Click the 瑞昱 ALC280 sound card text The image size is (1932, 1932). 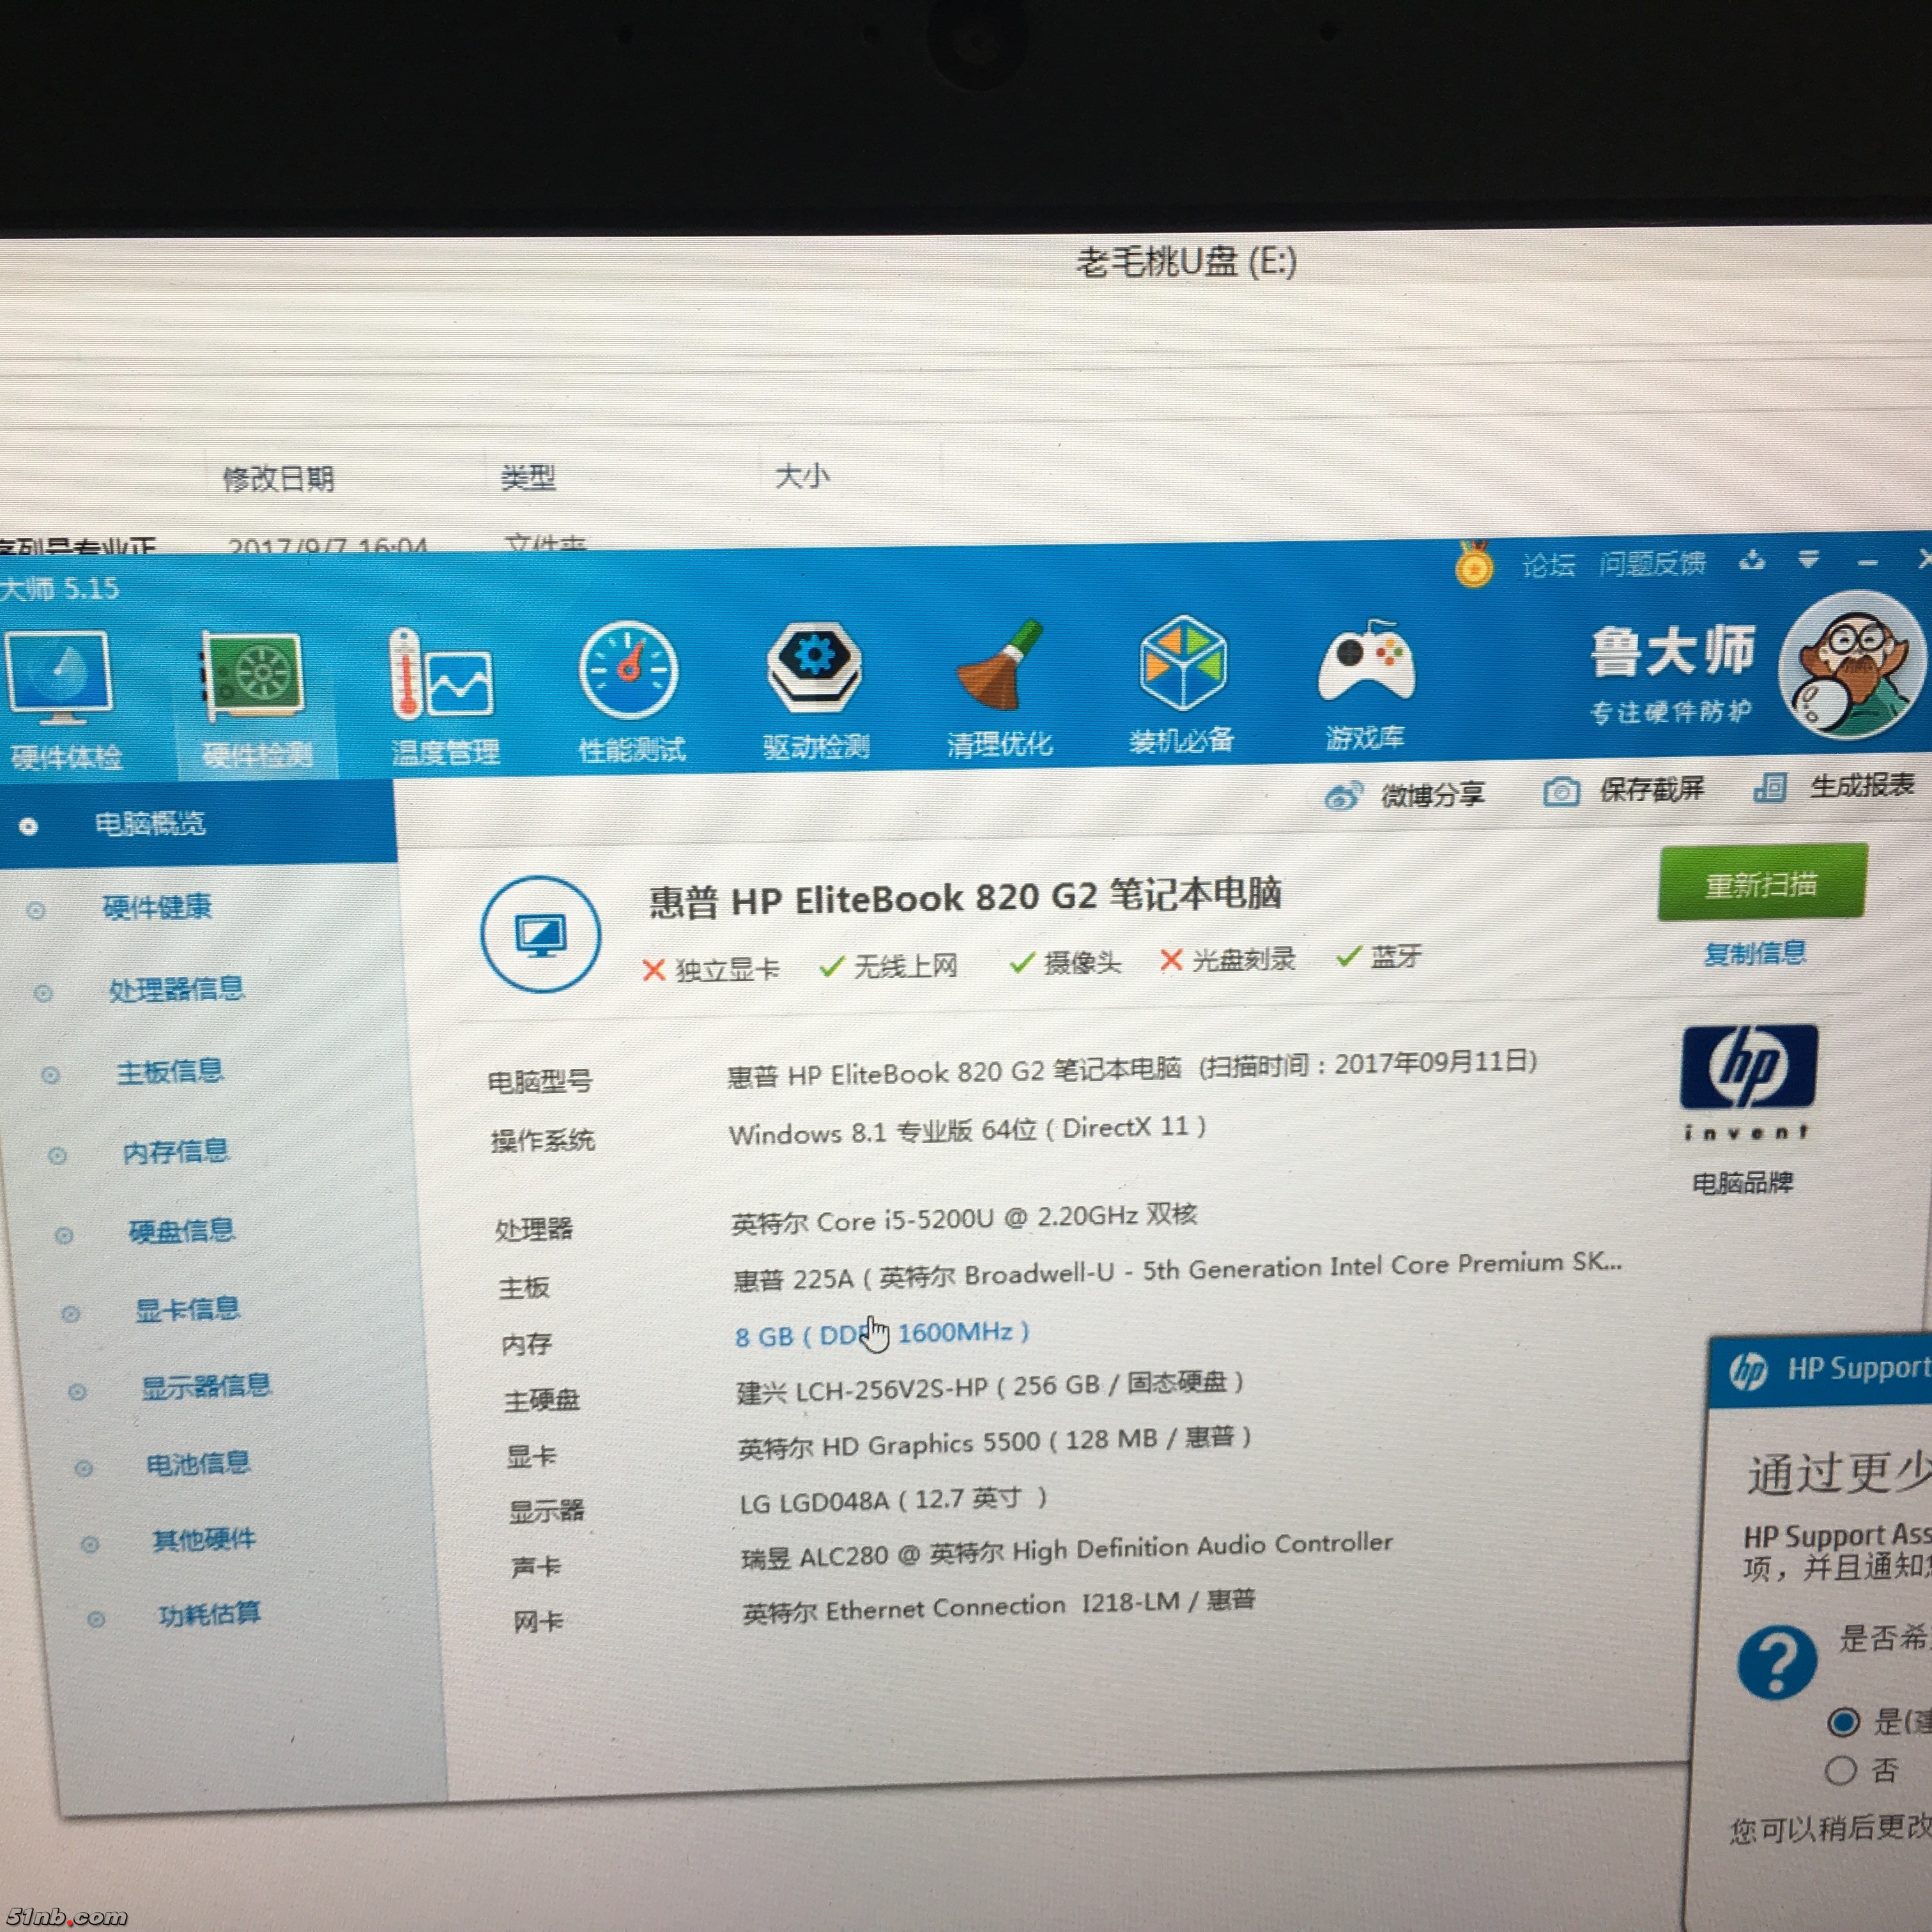[x=1066, y=1550]
